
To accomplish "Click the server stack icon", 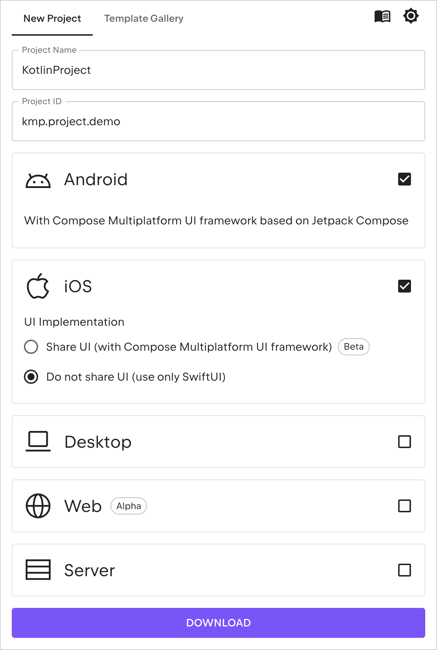I will pos(38,570).
